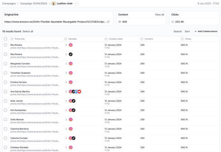Check the box for Timothée Chalamet row
Screen dimensions: 221x152
(x=6, y=73)
